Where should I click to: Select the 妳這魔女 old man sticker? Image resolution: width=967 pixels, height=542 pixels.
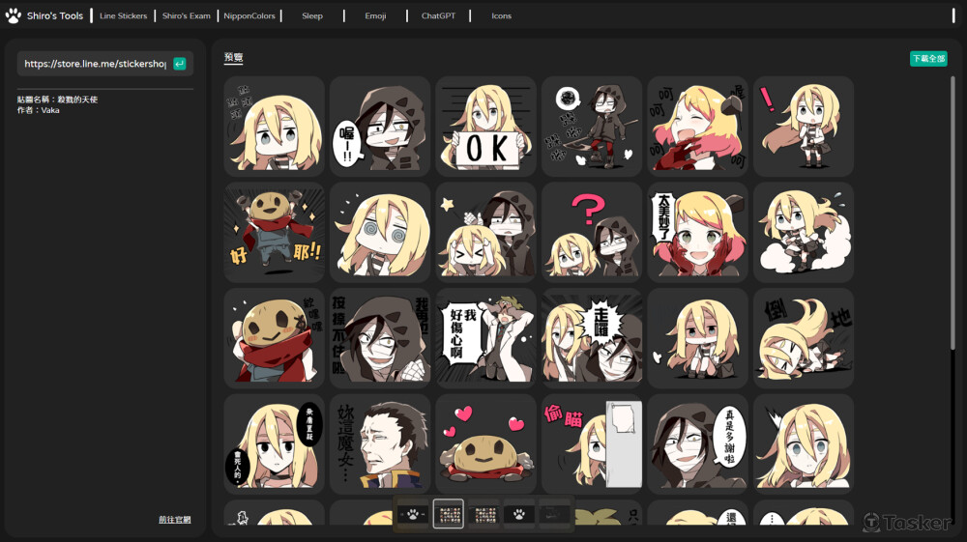(x=379, y=443)
